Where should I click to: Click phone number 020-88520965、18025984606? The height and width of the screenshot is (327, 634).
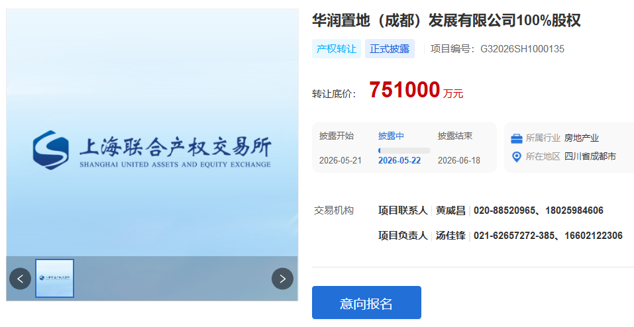pyautogui.click(x=538, y=210)
